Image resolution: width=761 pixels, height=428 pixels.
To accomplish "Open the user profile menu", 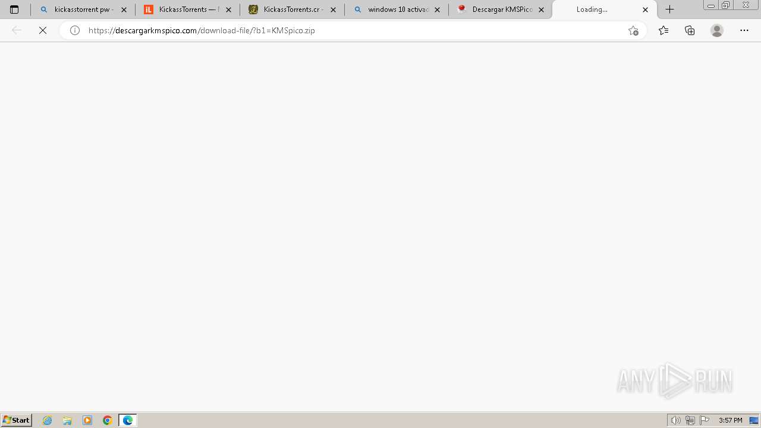I will point(717,30).
